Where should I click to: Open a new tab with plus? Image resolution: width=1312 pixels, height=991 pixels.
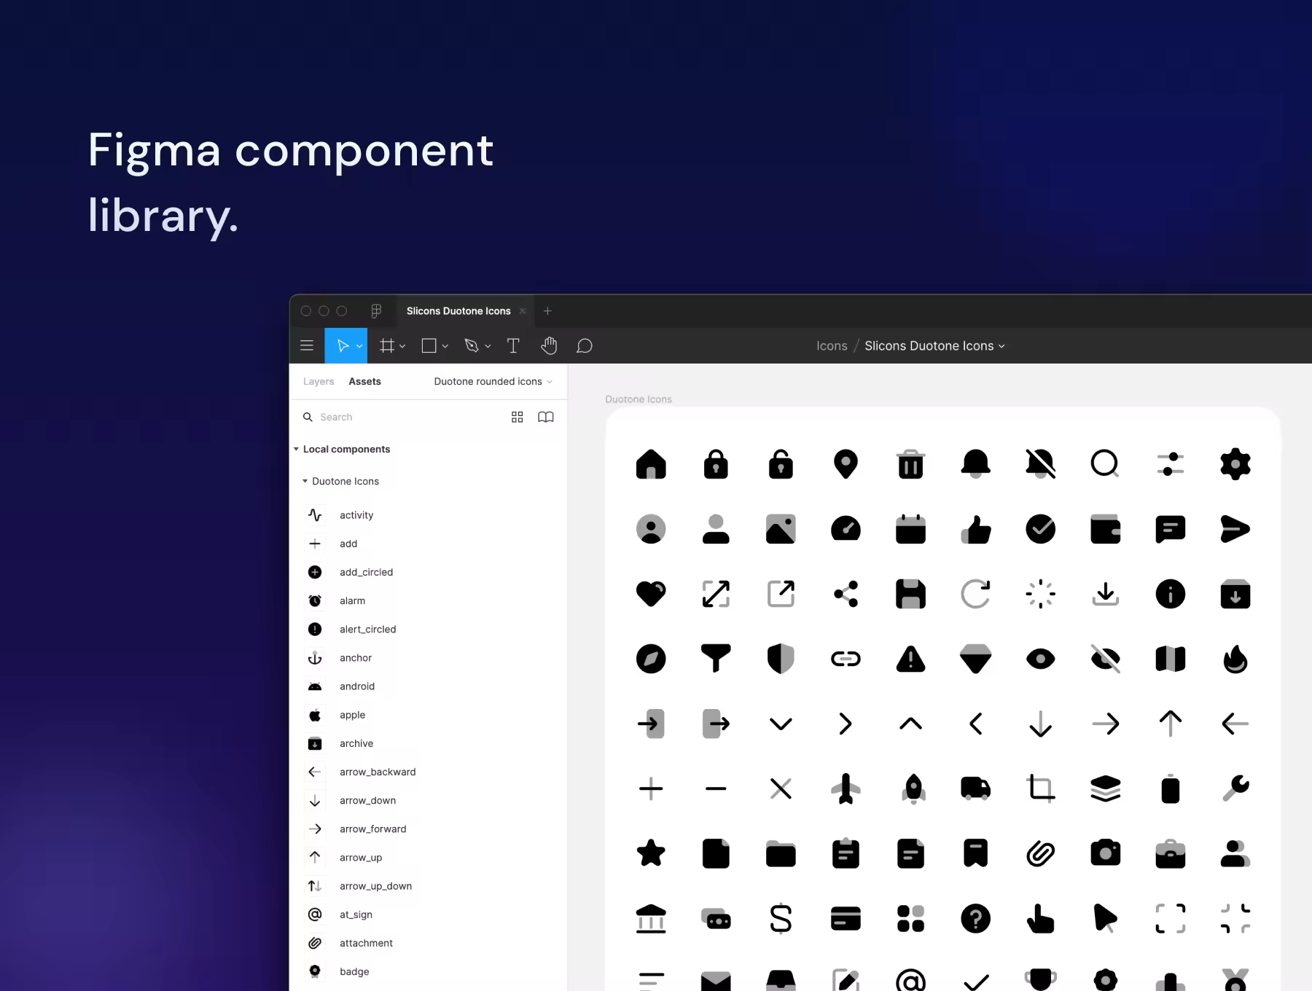(x=547, y=311)
